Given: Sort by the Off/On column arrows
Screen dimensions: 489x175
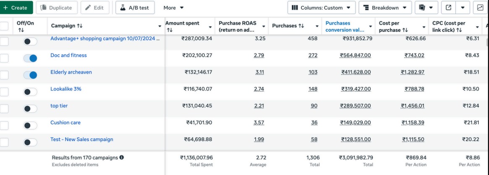Looking at the screenshot, I should (x=21, y=30).
